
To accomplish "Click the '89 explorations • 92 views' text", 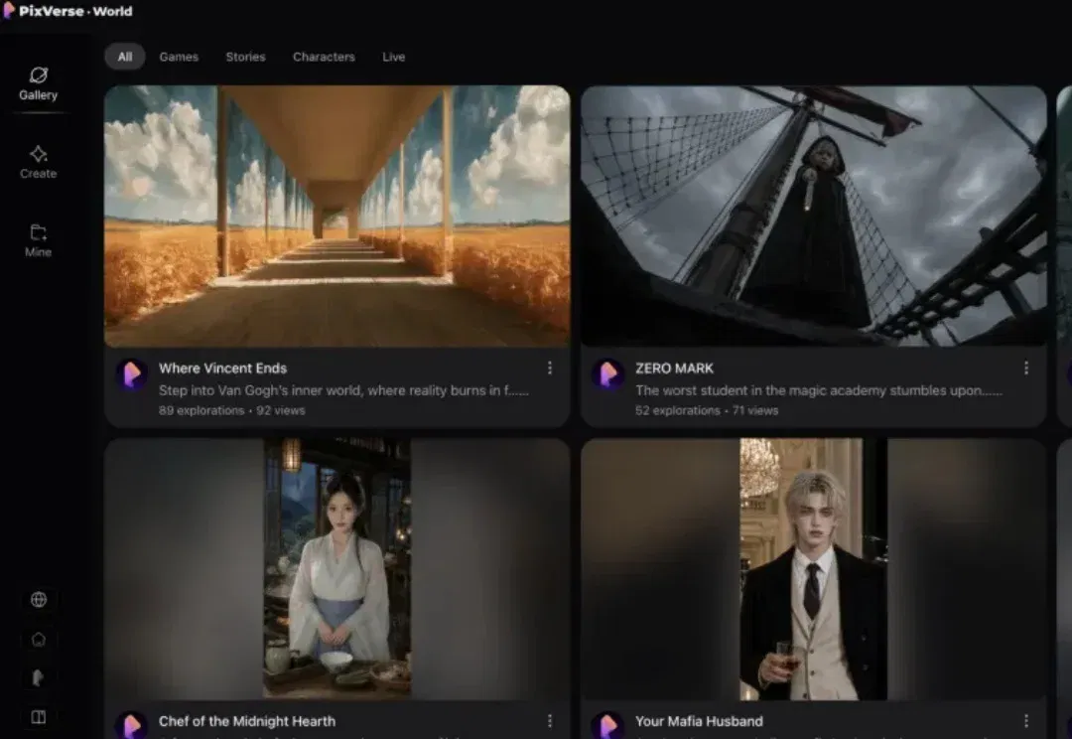I will coord(231,410).
